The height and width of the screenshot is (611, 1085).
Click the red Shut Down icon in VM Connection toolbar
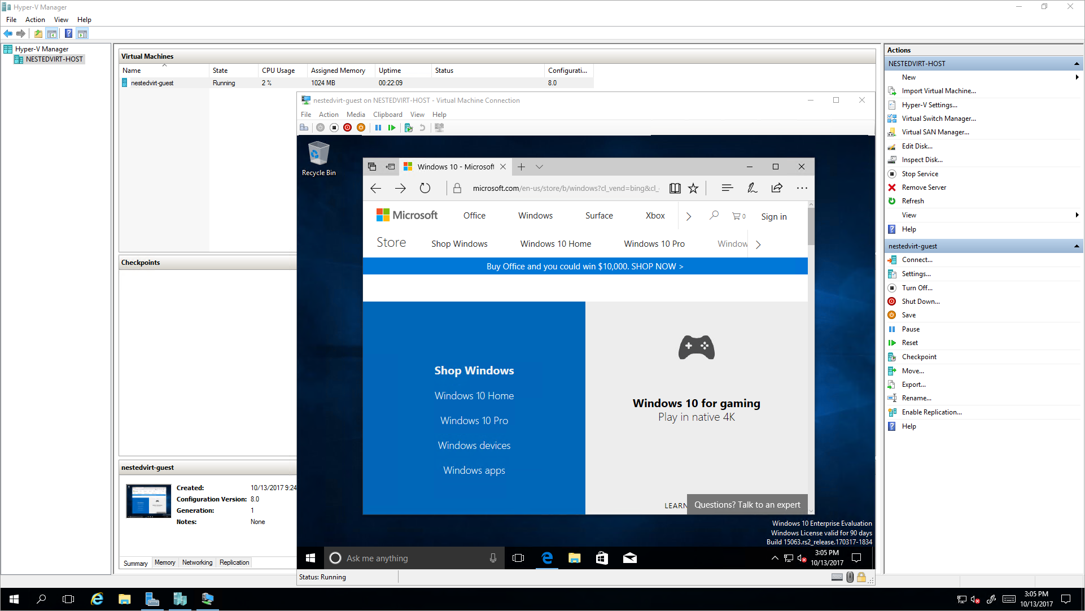348,128
